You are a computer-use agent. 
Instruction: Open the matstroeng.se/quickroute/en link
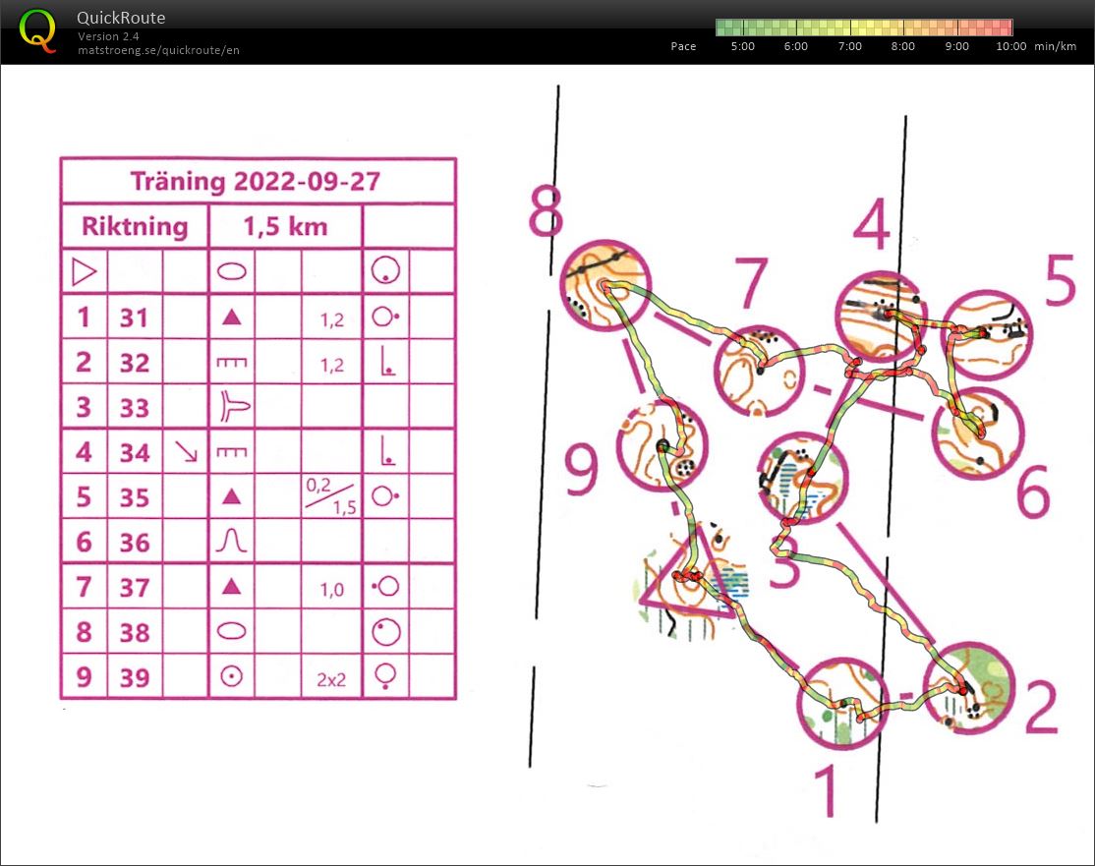point(158,50)
